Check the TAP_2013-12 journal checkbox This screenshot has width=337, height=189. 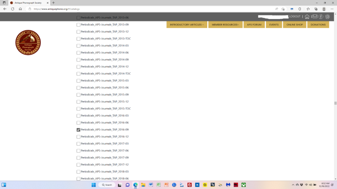pyautogui.click(x=79, y=32)
